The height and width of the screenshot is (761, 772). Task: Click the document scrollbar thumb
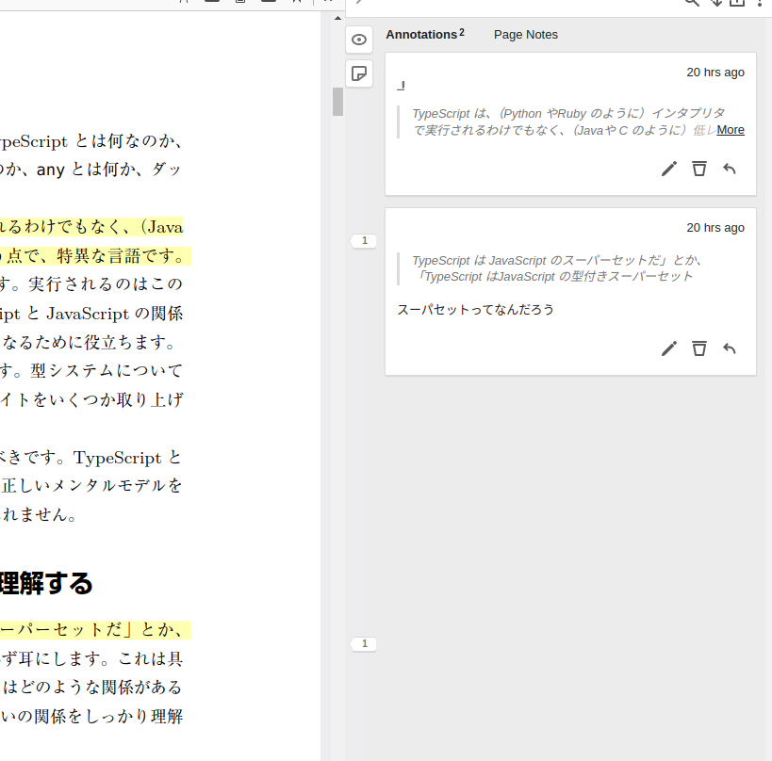(337, 102)
